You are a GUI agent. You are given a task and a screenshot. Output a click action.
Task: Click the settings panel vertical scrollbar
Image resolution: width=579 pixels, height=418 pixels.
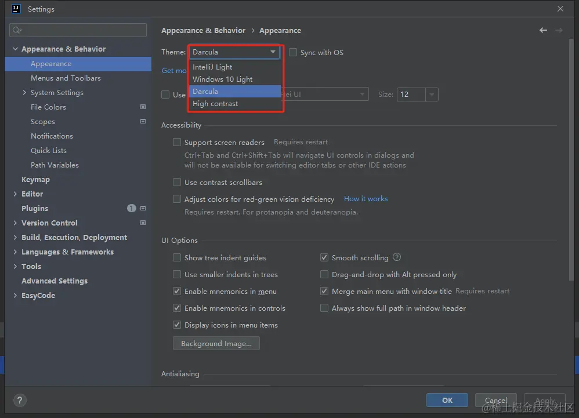pos(571,159)
